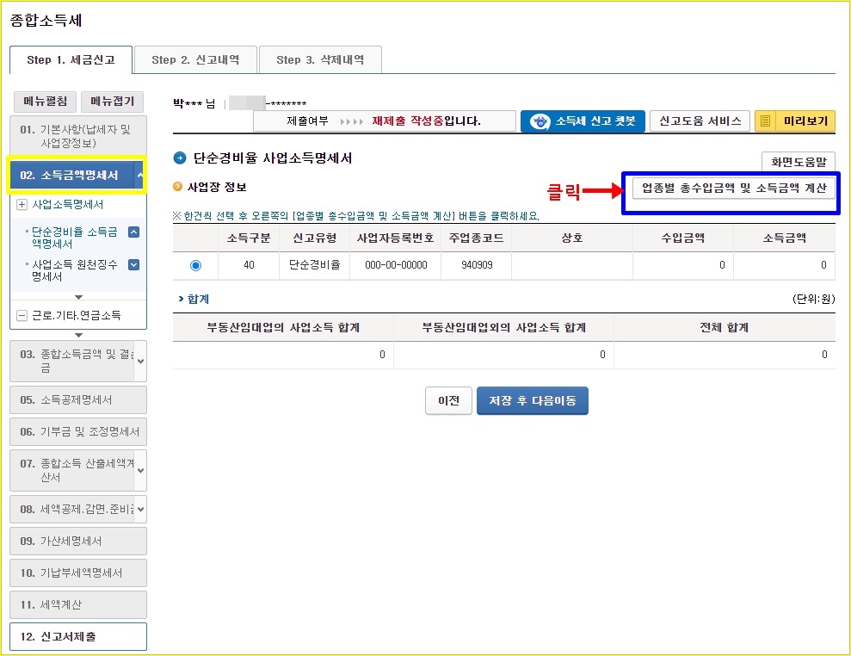The image size is (851, 656).
Task: Click the 상호 column header
Action: pyautogui.click(x=572, y=238)
